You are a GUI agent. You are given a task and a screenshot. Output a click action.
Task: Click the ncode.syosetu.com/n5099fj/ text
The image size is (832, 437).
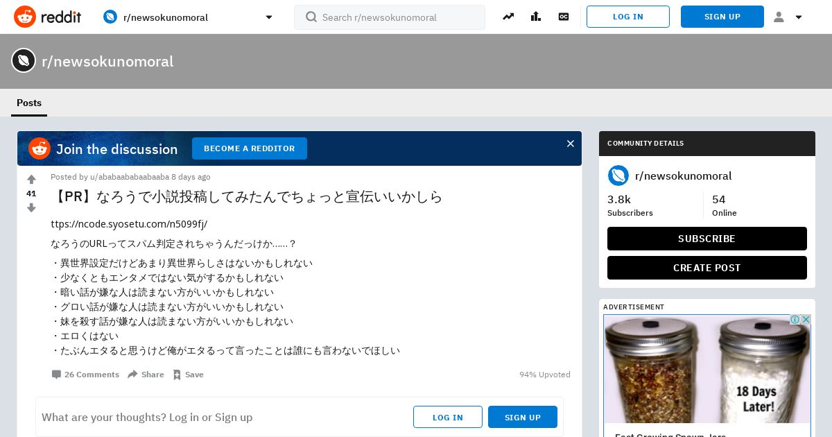[129, 223]
